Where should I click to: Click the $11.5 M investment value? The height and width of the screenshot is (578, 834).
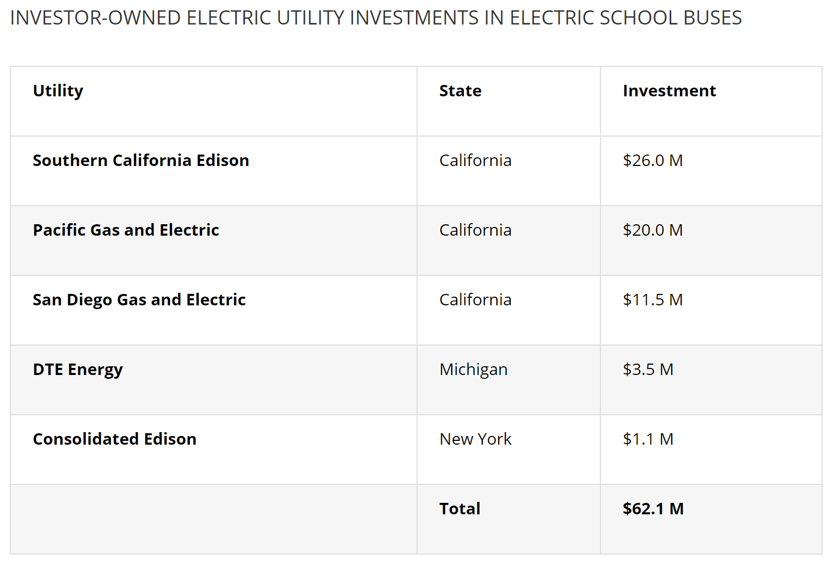coord(653,300)
